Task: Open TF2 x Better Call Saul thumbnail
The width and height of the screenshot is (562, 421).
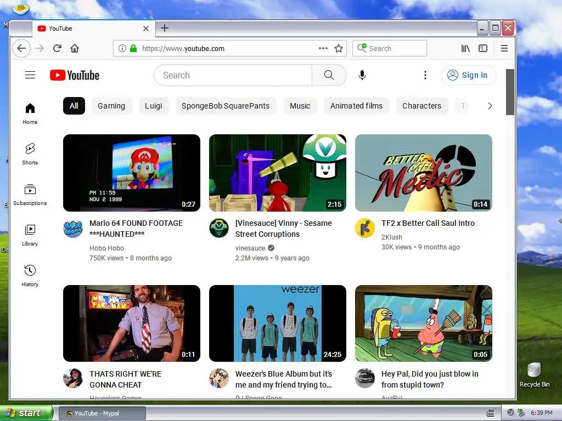Action: point(424,173)
